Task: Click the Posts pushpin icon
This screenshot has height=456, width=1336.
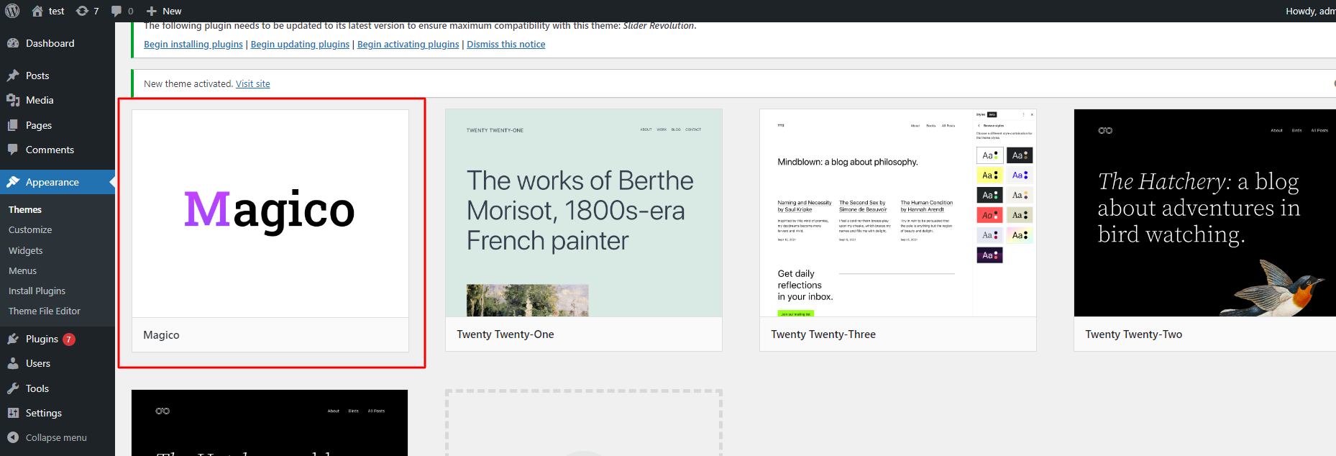Action: (x=13, y=76)
